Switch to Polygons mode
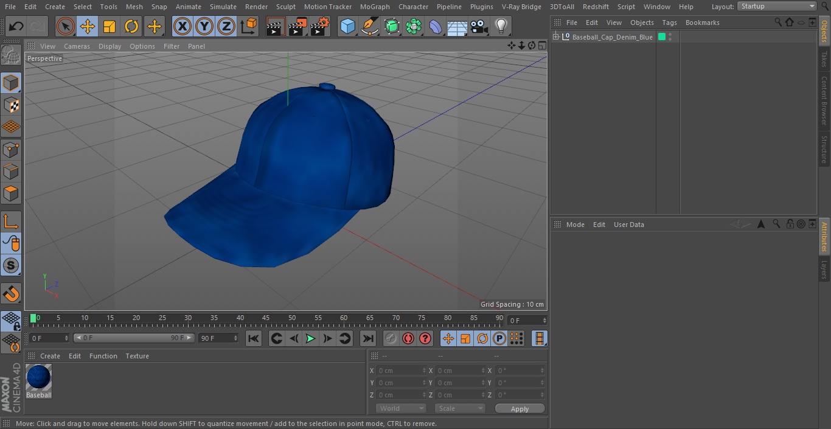831x429 pixels. pos(11,194)
